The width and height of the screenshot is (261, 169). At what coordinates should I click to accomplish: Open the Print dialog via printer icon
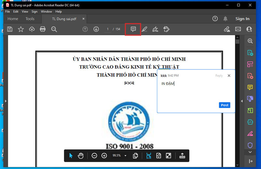click(x=43, y=29)
